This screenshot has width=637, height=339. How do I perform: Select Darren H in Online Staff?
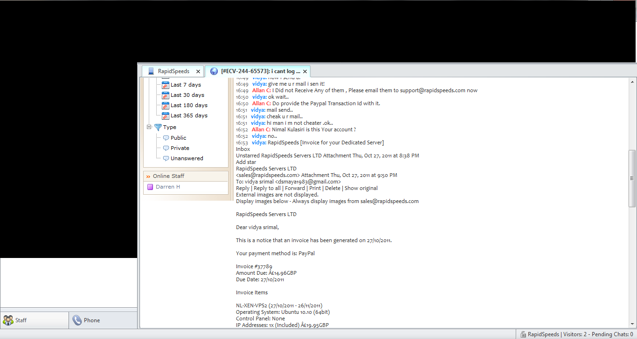click(x=168, y=187)
